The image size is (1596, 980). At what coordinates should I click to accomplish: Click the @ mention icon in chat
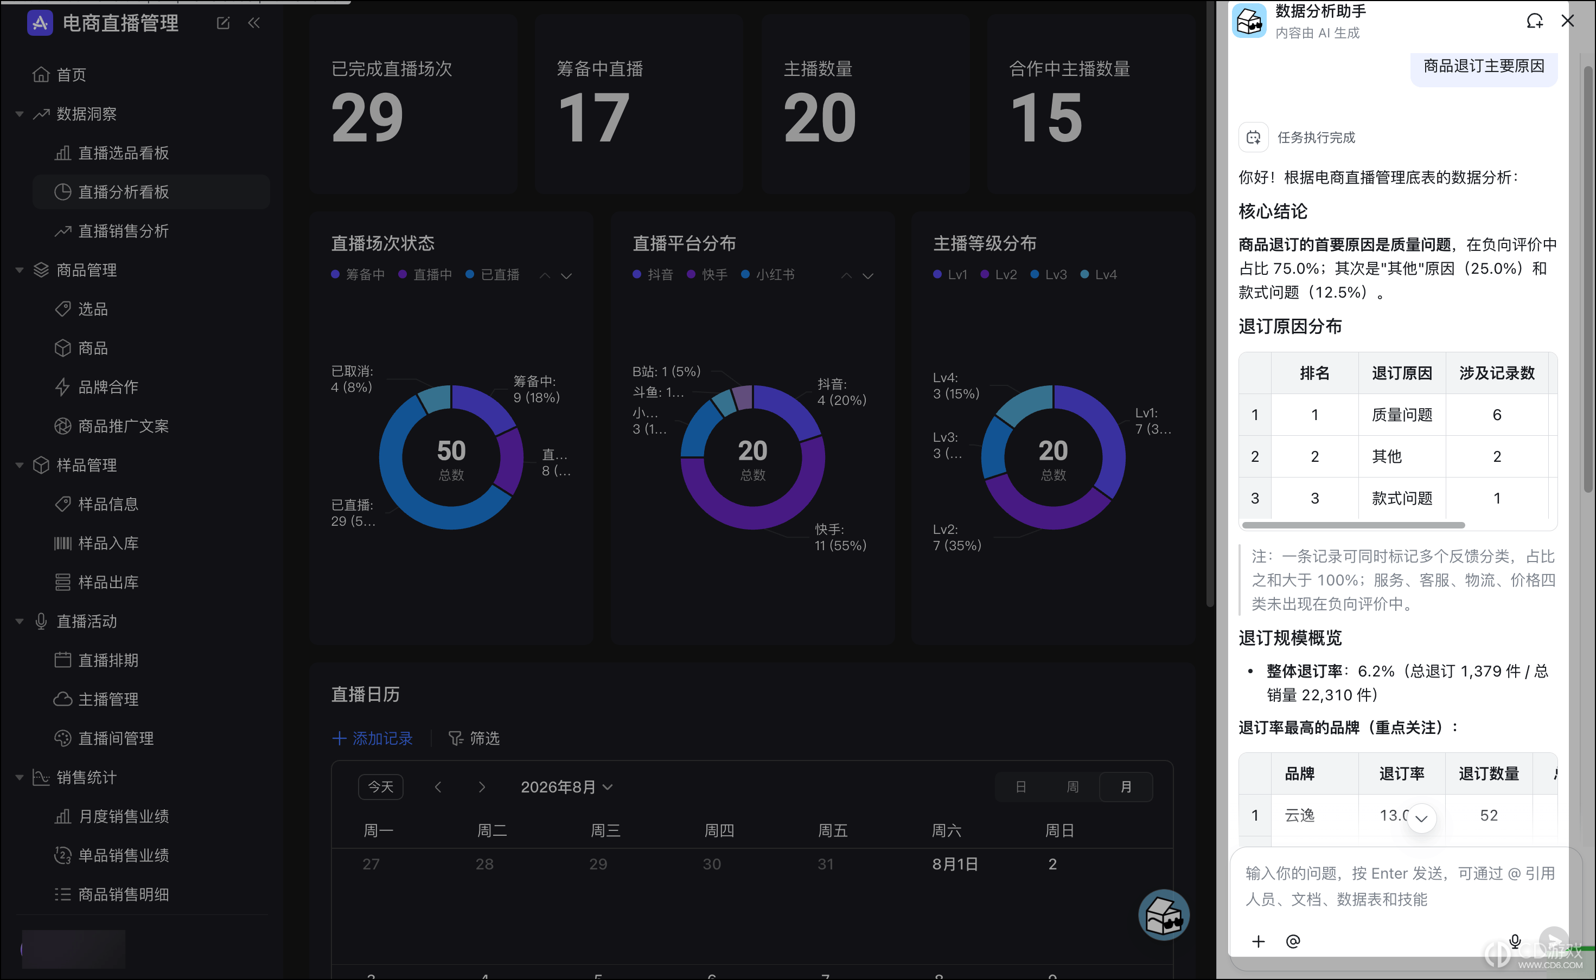coord(1293,941)
